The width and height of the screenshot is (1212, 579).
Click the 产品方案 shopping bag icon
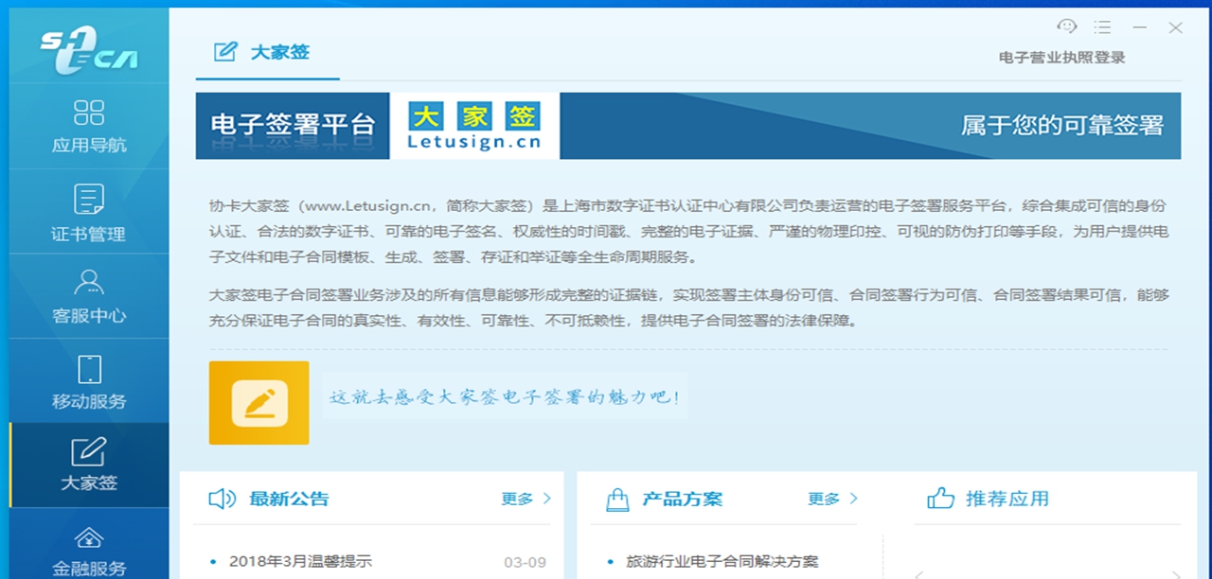click(617, 499)
